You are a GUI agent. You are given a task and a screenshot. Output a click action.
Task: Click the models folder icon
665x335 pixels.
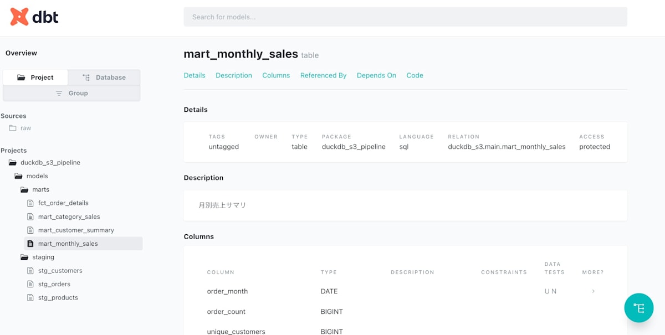[x=18, y=176]
